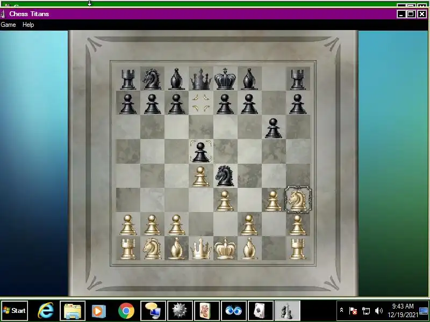Select the selected white knight on h3
The width and height of the screenshot is (430, 322).
[298, 200]
